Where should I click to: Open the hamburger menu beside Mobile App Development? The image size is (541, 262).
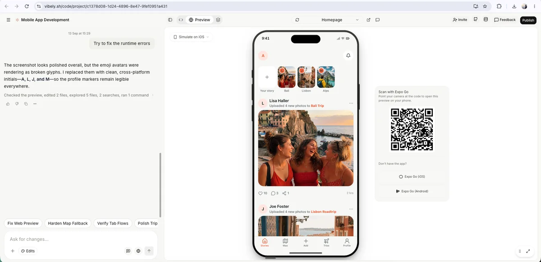(9, 20)
